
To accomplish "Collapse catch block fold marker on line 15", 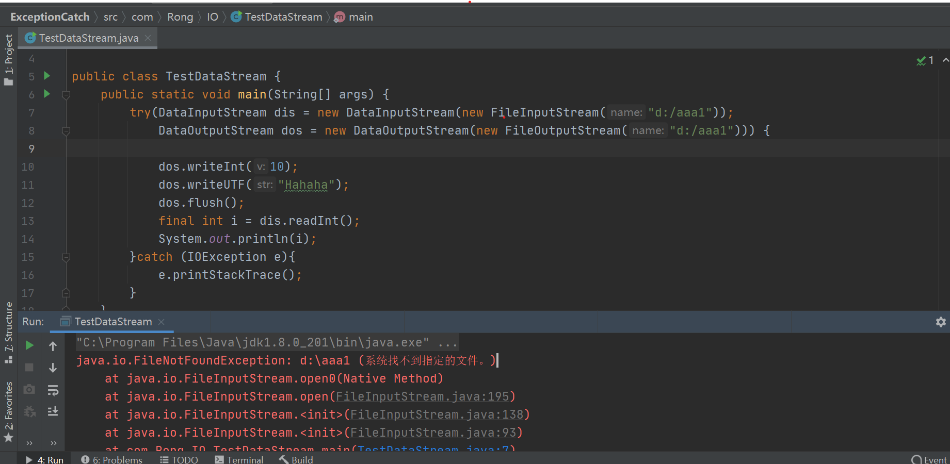I will 66,257.
